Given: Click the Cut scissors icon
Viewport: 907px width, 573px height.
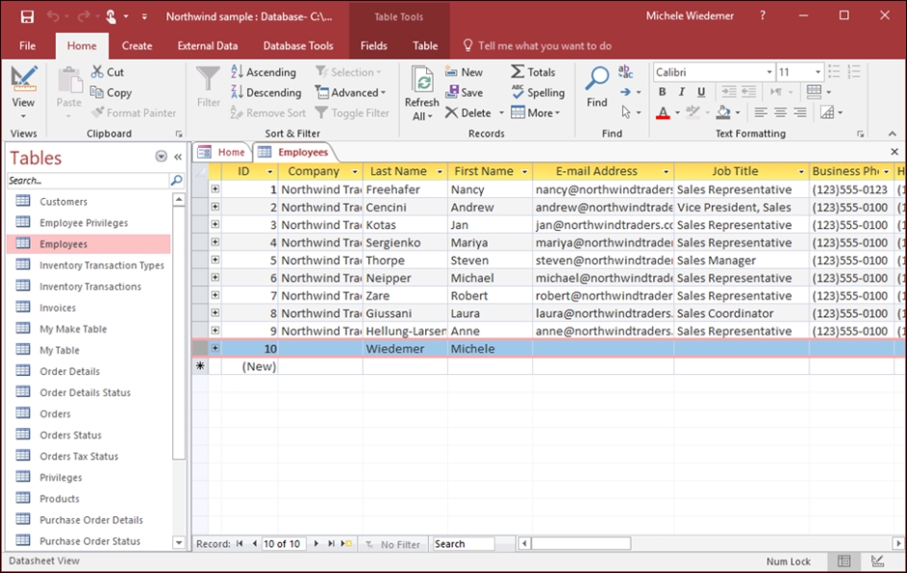Looking at the screenshot, I should (x=97, y=72).
